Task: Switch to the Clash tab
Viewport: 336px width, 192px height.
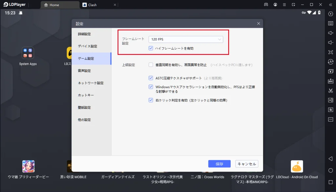Action: 99,5
